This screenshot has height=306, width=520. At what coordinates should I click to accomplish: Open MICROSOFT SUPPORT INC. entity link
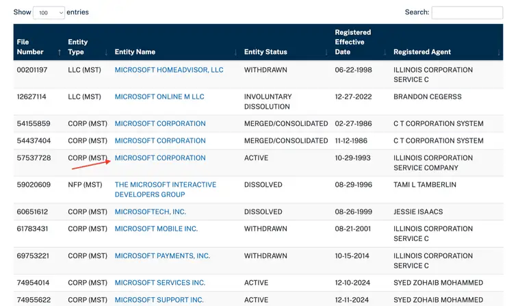click(159, 300)
